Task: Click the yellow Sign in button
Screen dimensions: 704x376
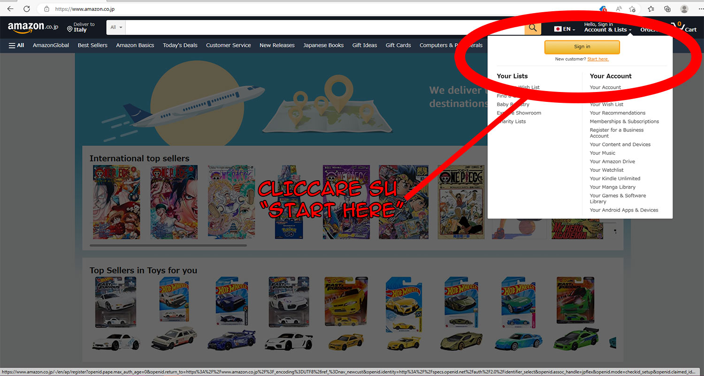Action: (x=582, y=47)
